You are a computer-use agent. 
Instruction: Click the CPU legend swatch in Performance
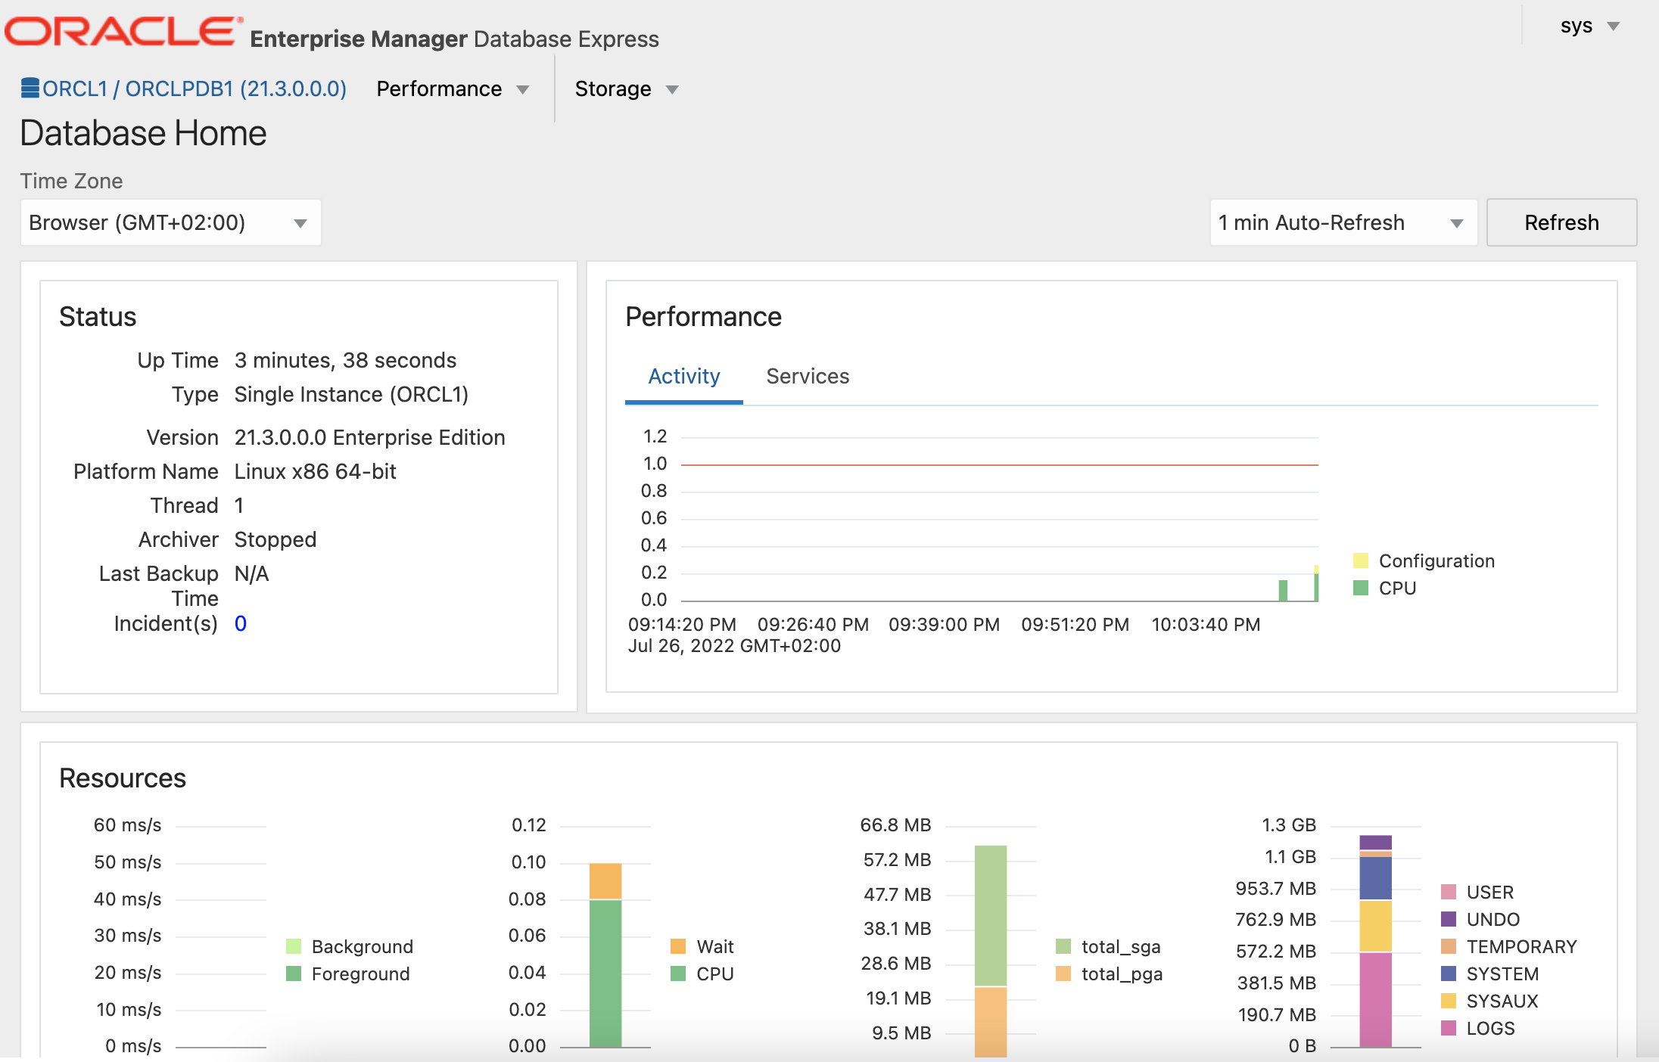pyautogui.click(x=1360, y=588)
